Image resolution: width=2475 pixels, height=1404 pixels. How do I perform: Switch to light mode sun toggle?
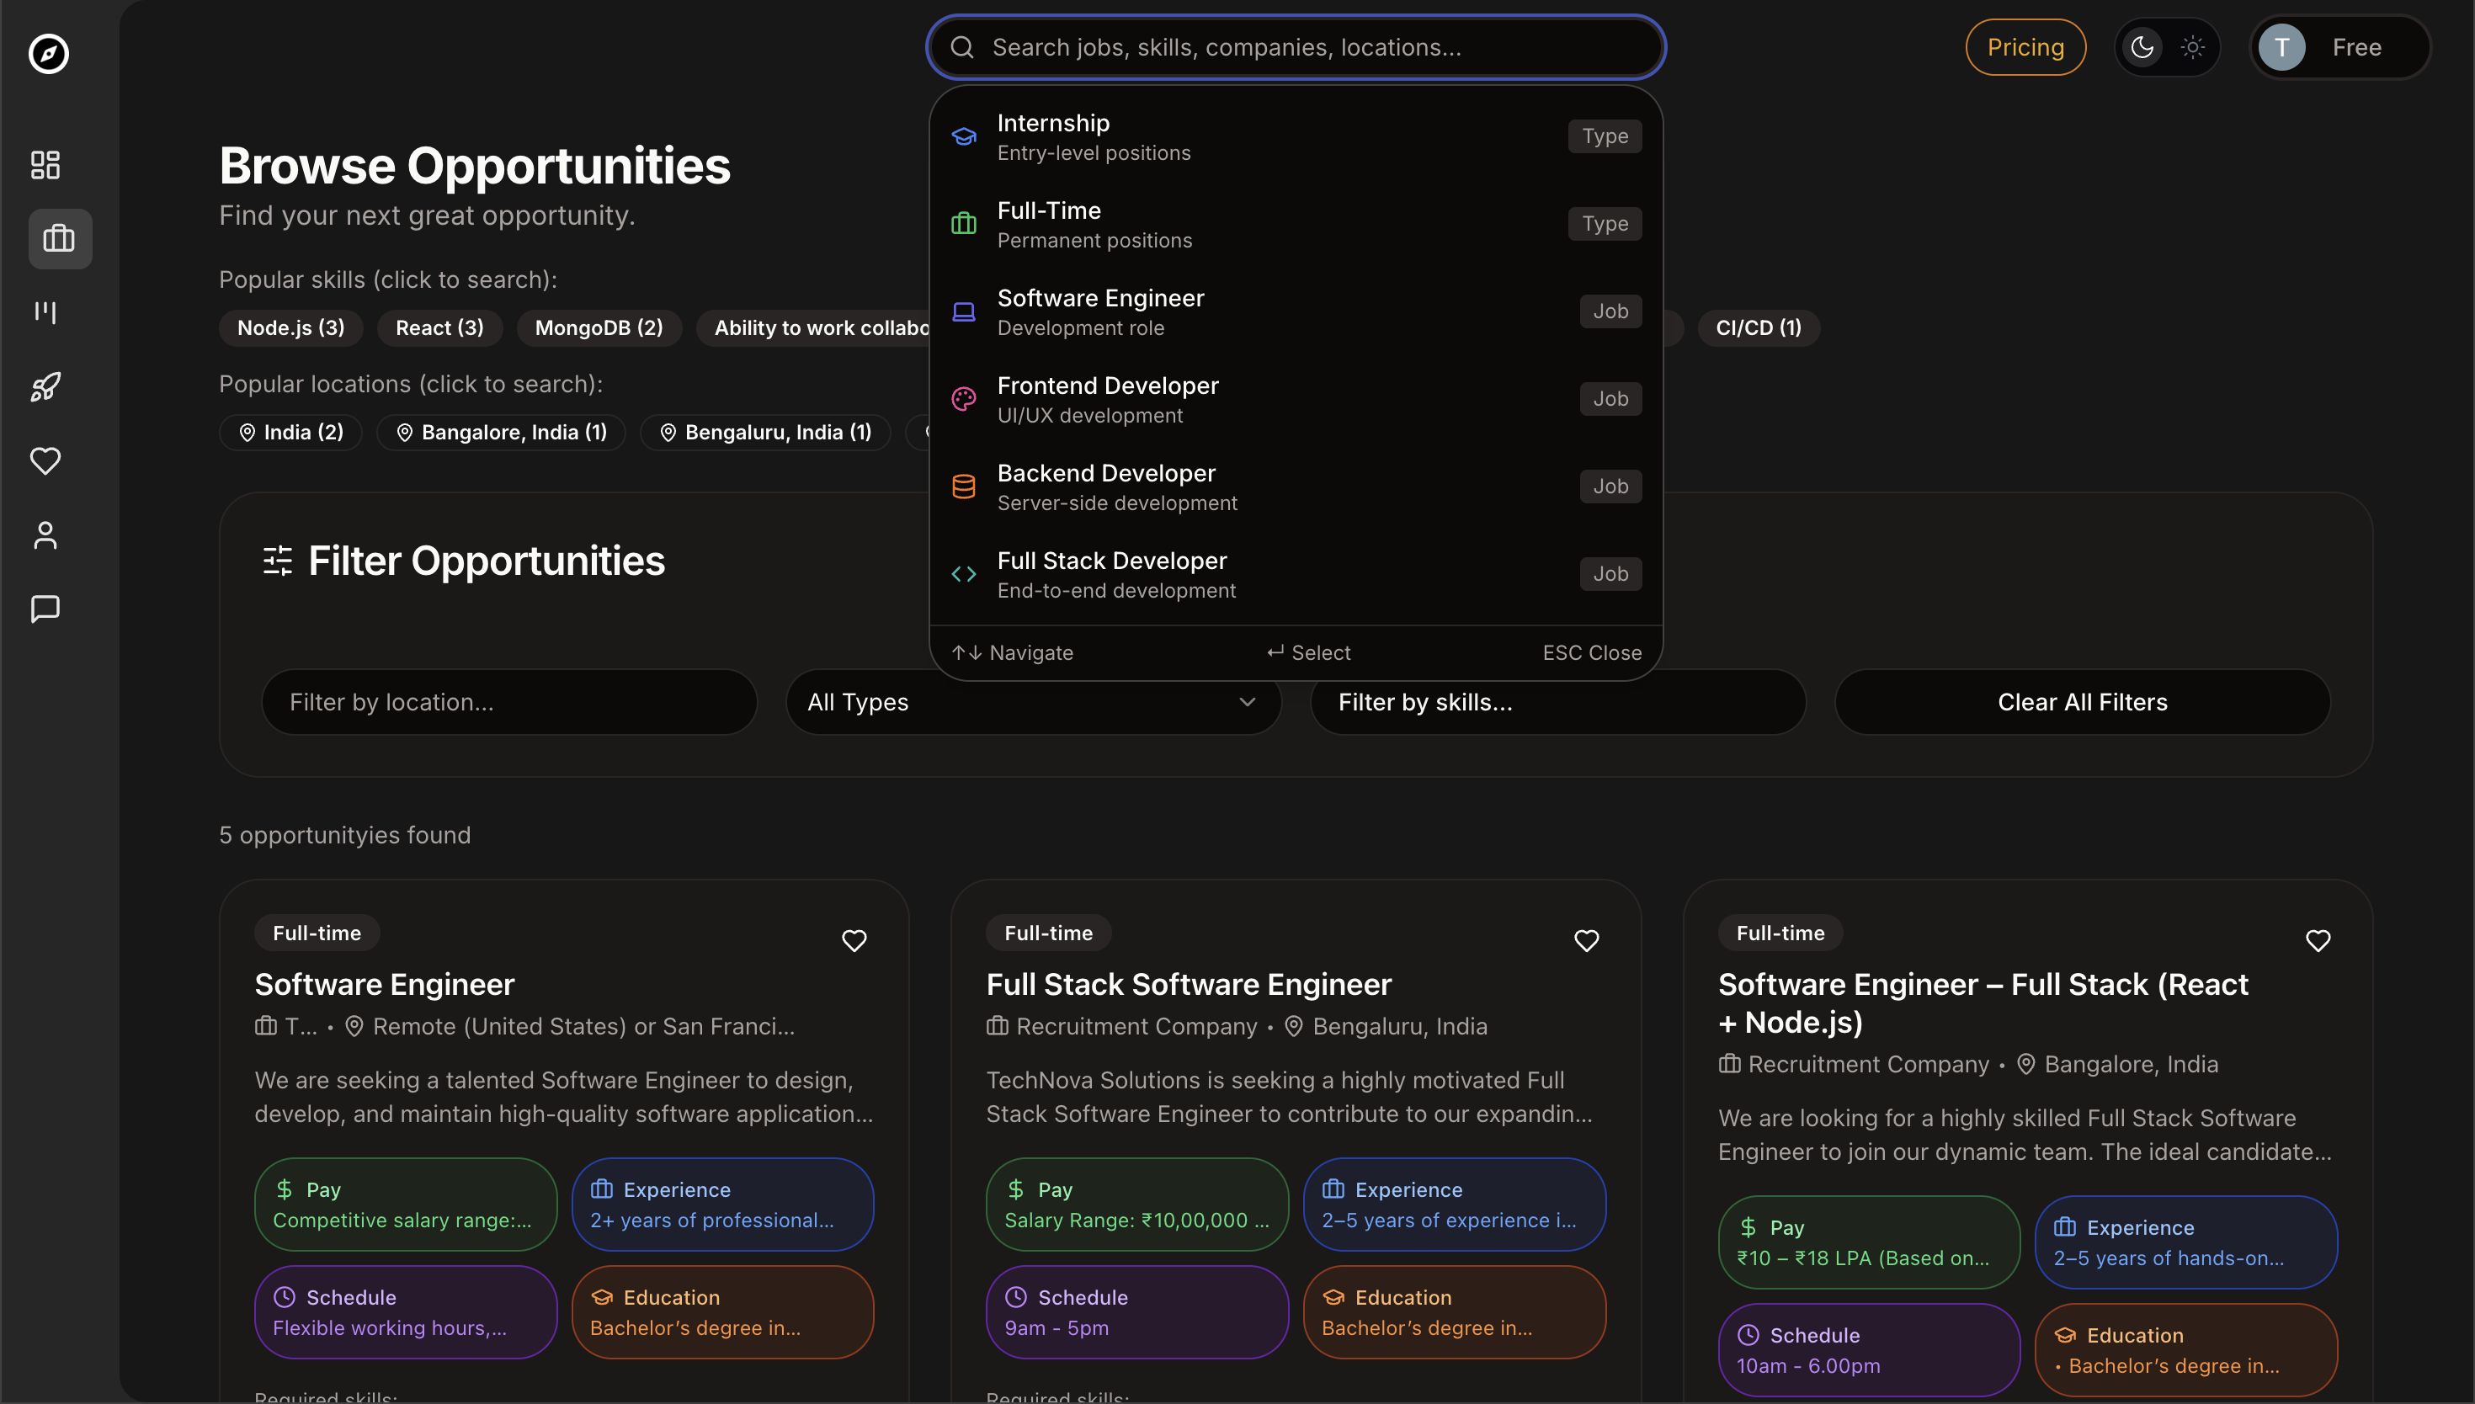coord(2192,47)
